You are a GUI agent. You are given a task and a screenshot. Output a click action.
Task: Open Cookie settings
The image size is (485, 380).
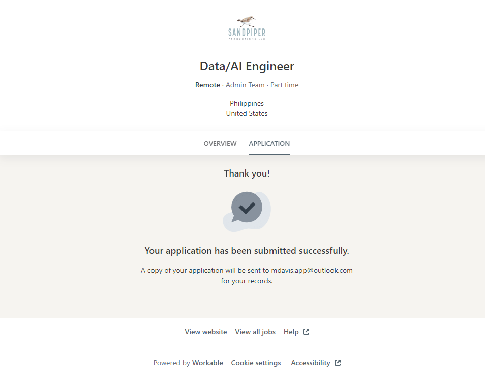point(256,363)
